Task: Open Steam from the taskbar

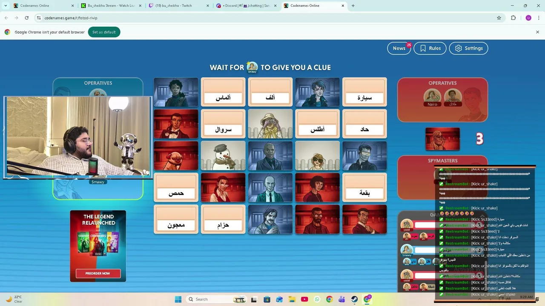Action: pyautogui.click(x=354, y=299)
